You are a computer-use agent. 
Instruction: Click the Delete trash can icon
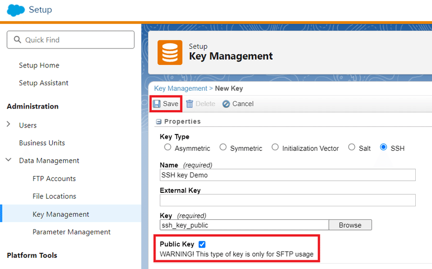pos(190,104)
